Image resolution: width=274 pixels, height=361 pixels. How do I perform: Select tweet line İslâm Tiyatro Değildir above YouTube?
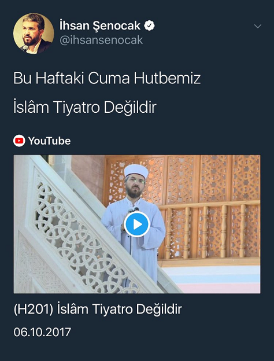point(85,107)
